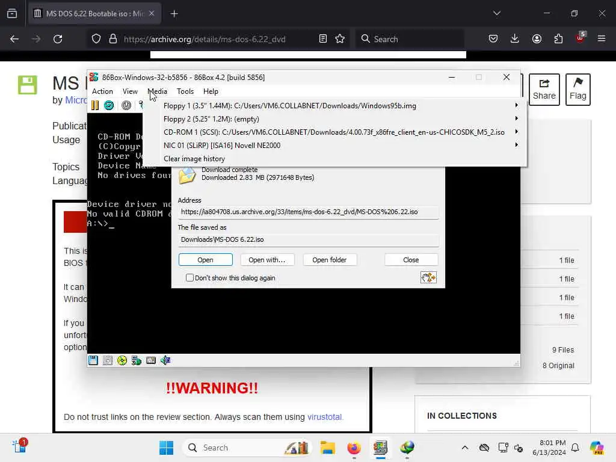The image size is (616, 462).
Task: Click the CD-ROM disc status bar icon
Action: tap(122, 360)
